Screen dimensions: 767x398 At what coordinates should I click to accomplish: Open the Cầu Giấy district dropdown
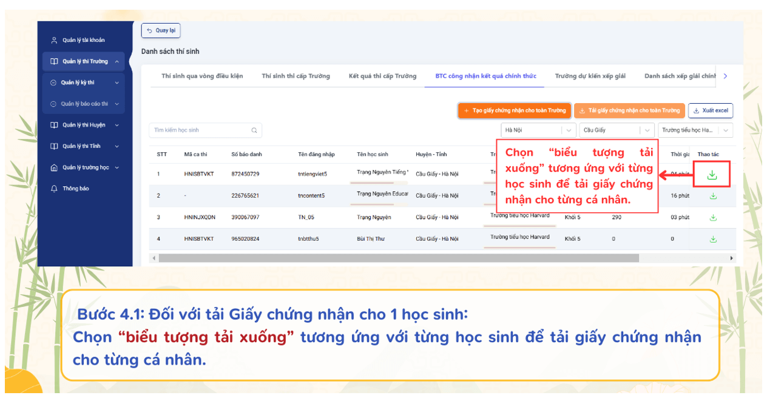pos(615,130)
